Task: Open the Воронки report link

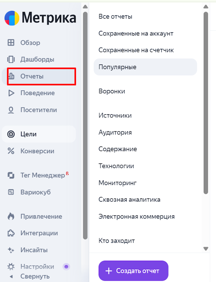Action: (112, 91)
